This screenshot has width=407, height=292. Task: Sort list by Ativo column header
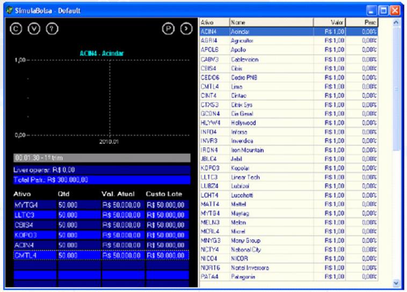(215, 23)
